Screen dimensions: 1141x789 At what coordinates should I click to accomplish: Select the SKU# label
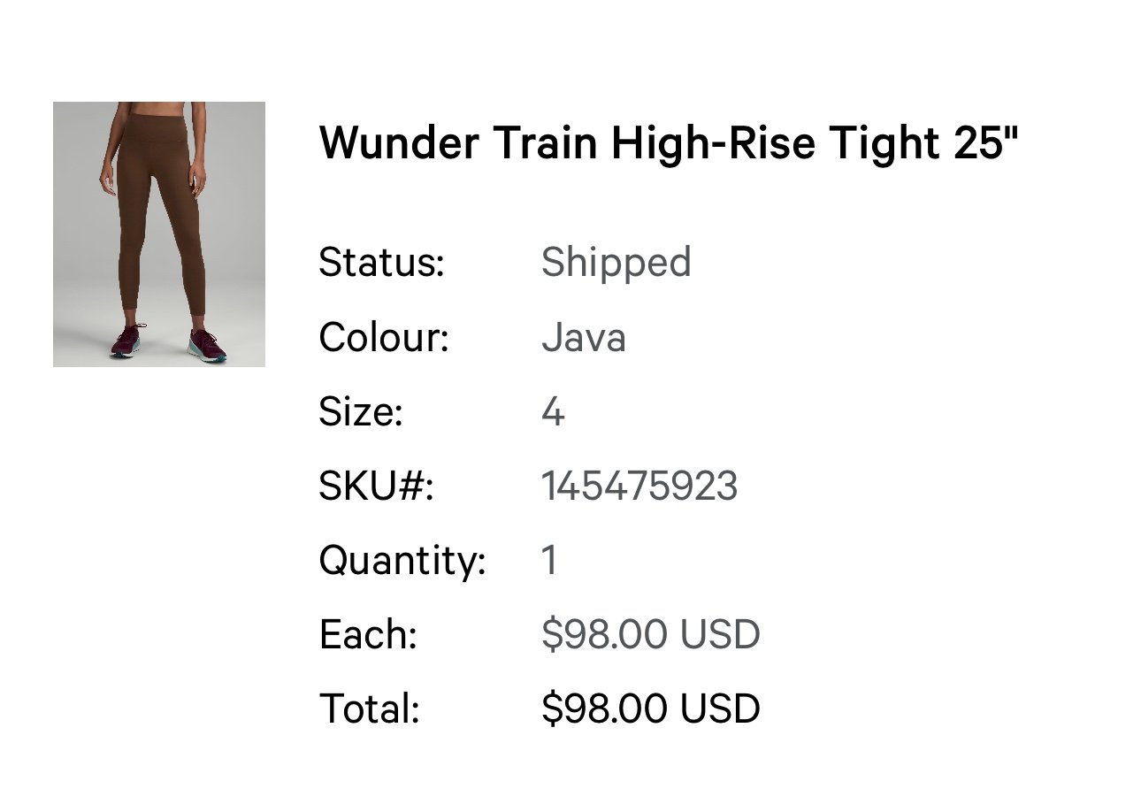point(377,486)
